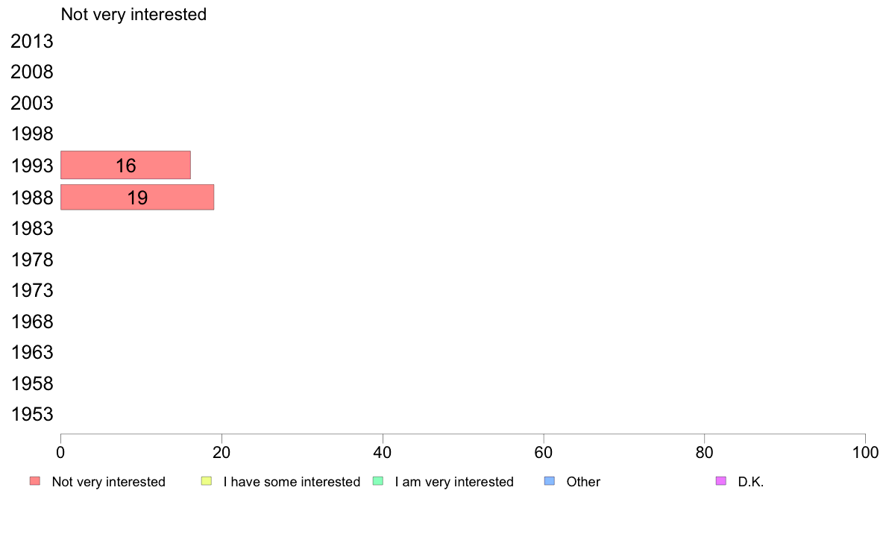This screenshot has height=549, width=886.
Task: Click the magenta D.K. legend swatch
Action: click(720, 481)
